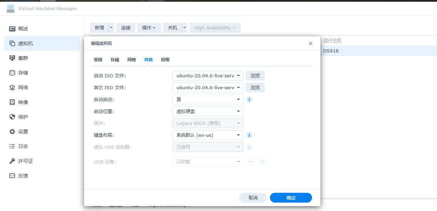This screenshot has height=211, width=437.
Task: Expand the 启动 ISO 文件 dropdown
Action: tap(208, 76)
